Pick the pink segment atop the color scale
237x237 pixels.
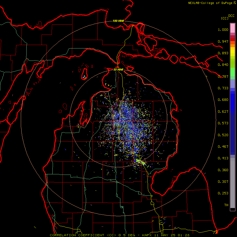tap(233, 28)
